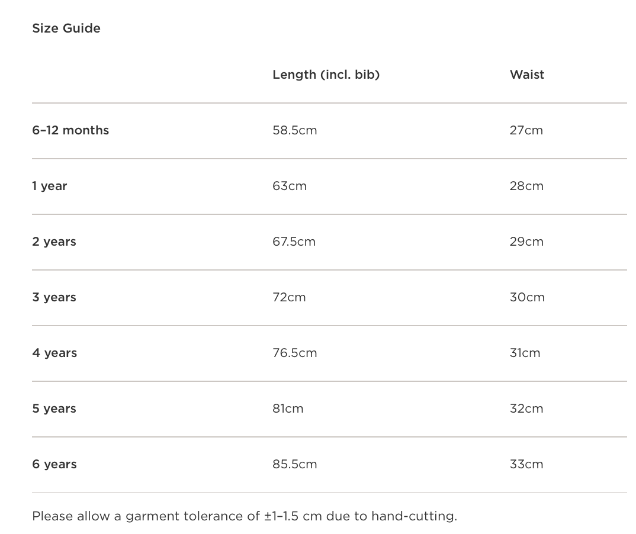The height and width of the screenshot is (534, 636).
Task: Click the 67.5cm length value
Action: (294, 242)
